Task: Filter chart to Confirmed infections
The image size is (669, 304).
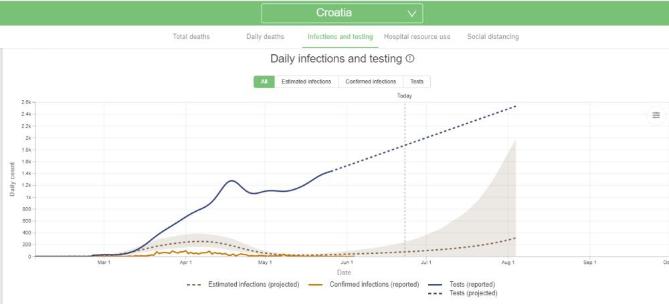Action: [x=371, y=82]
